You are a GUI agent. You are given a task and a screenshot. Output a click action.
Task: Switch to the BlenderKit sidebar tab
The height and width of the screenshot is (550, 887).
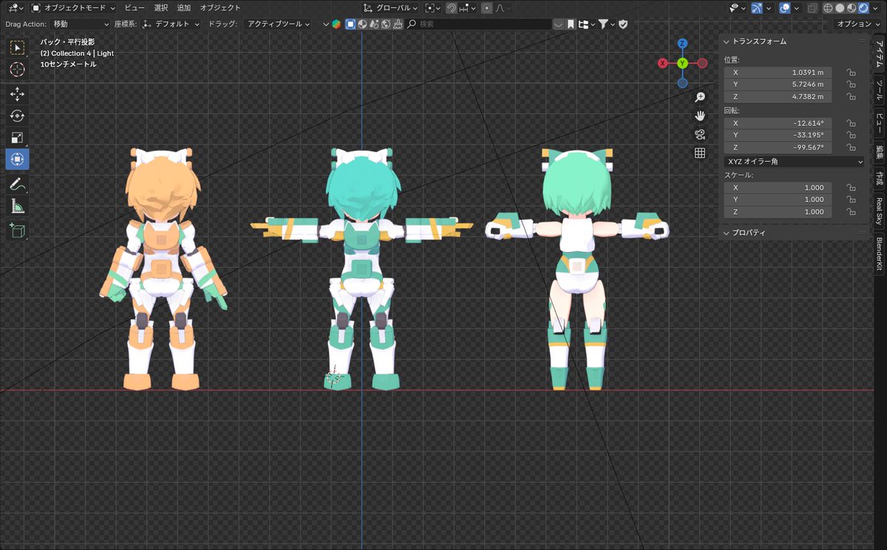[x=880, y=254]
